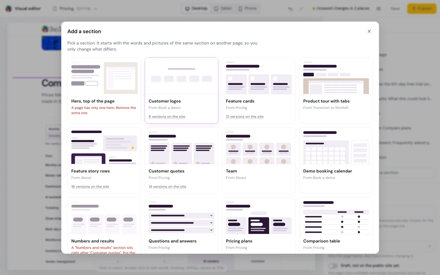The image size is (440, 275).
Task: Close the Add a section dialog
Action: (369, 31)
